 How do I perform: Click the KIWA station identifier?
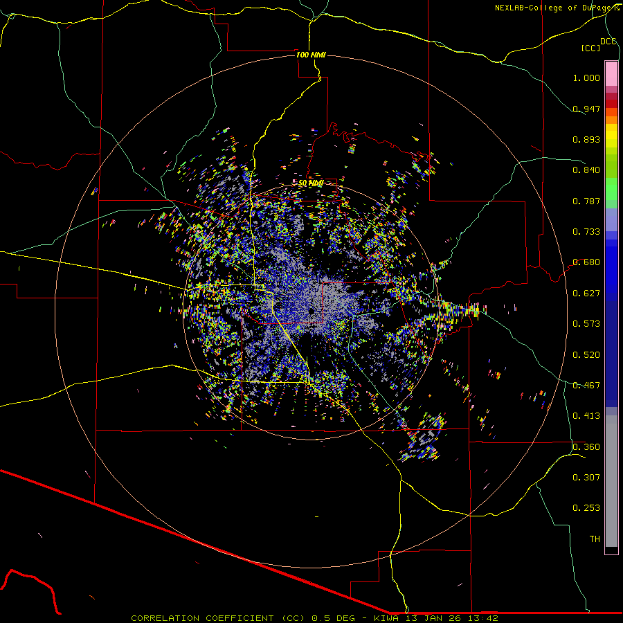tap(388, 618)
